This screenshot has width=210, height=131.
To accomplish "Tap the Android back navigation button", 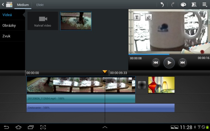I will tap(6, 127).
